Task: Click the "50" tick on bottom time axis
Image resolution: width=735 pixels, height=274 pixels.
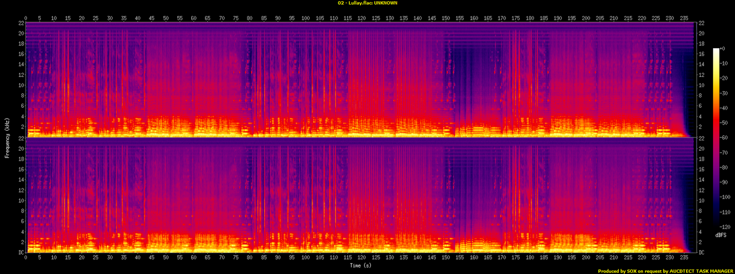Action: coord(166,259)
